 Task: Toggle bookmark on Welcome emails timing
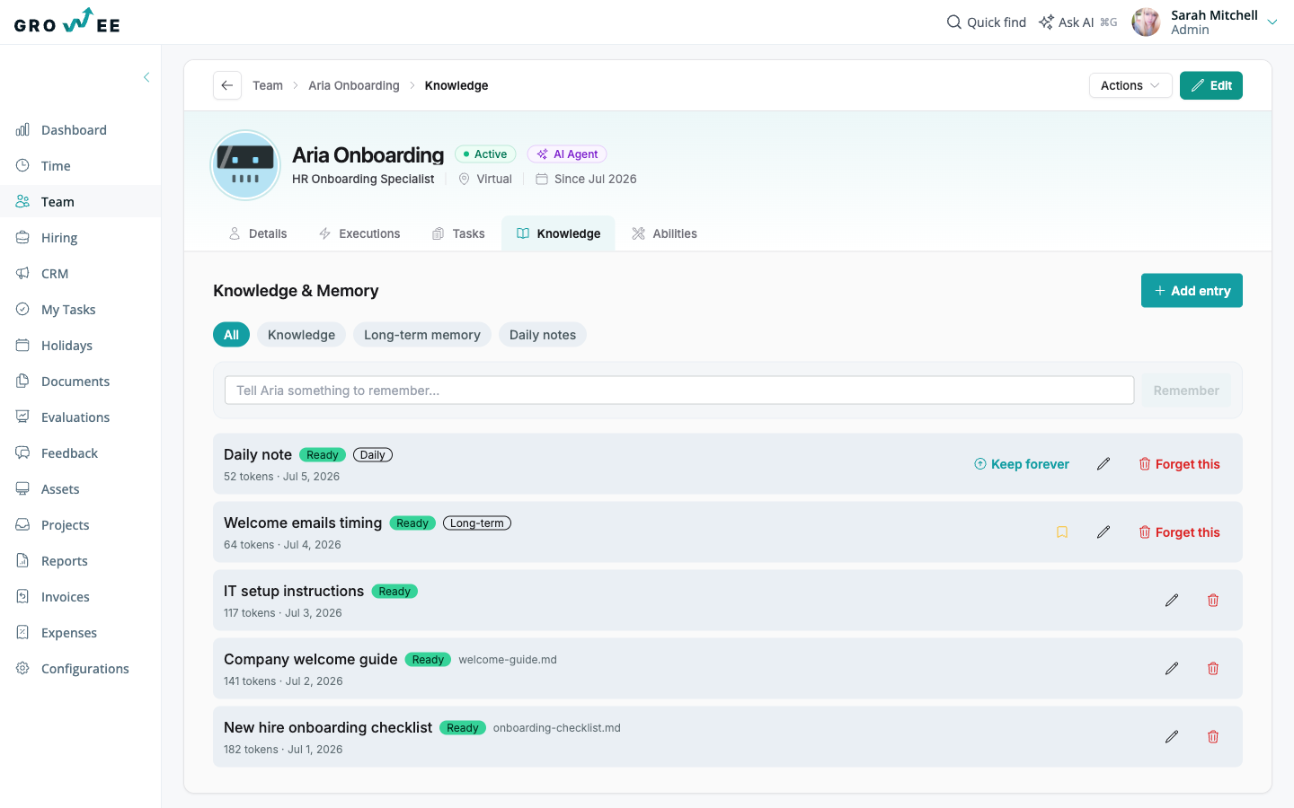coord(1062,532)
